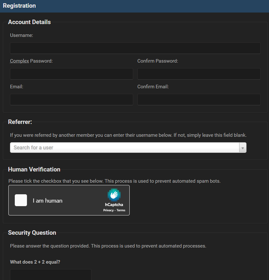Click the 'Account Details' section heading
269x280 pixels.
coord(30,22)
